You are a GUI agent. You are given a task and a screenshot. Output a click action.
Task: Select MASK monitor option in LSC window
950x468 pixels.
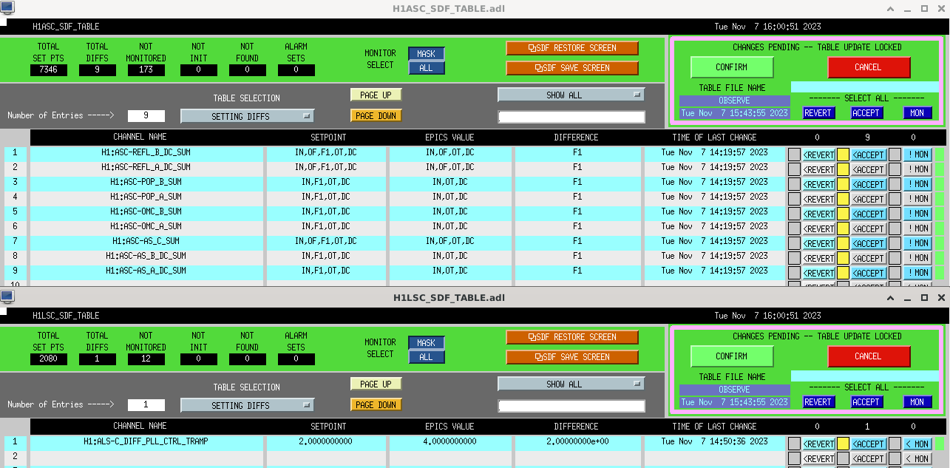(427, 343)
